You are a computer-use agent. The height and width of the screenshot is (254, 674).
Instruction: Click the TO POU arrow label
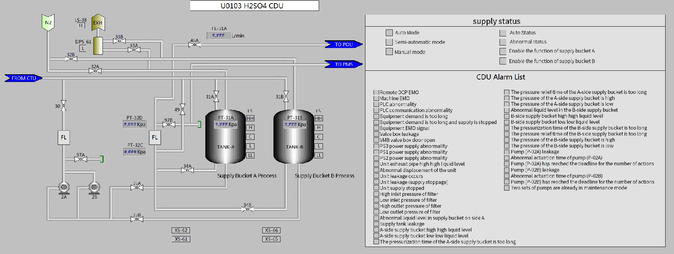[343, 44]
